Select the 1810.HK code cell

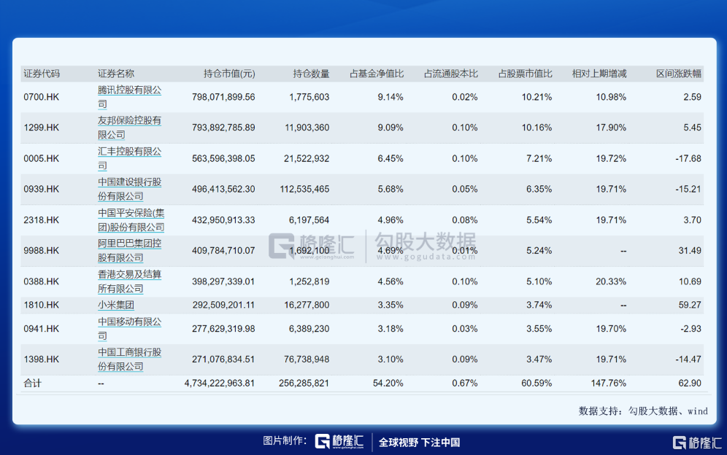click(x=42, y=305)
